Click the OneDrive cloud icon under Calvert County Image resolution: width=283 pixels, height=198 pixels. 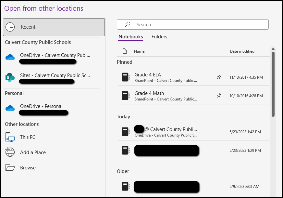[10, 57]
